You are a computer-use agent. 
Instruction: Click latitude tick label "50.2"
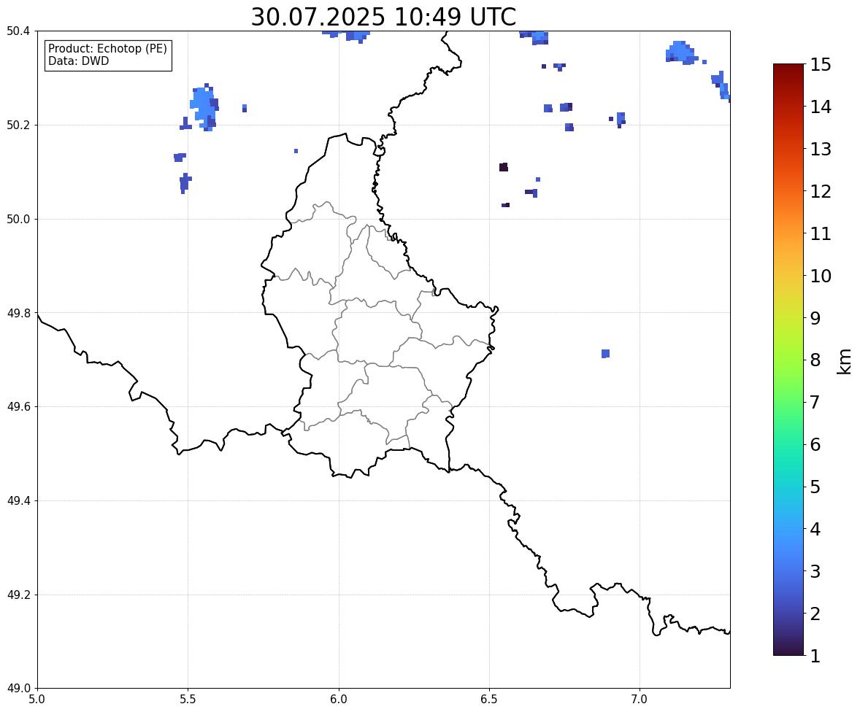tap(18, 125)
